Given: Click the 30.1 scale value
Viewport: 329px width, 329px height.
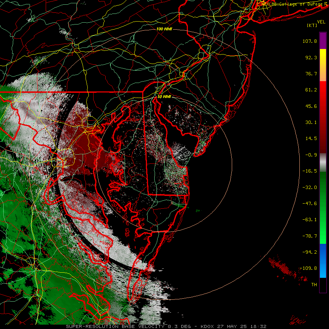Looking at the screenshot, I should point(311,122).
